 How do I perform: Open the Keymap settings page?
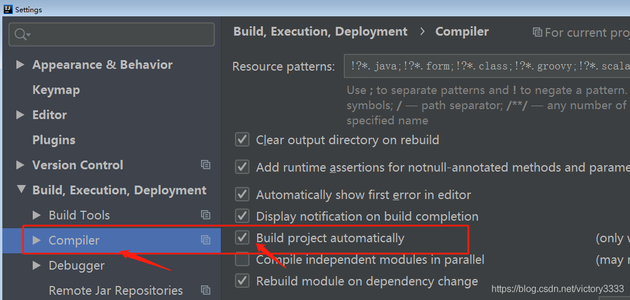tap(56, 90)
